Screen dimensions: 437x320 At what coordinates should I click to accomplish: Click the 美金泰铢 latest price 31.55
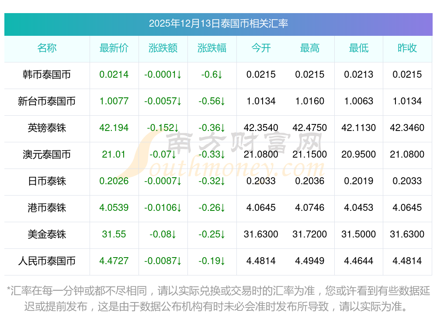point(114,234)
